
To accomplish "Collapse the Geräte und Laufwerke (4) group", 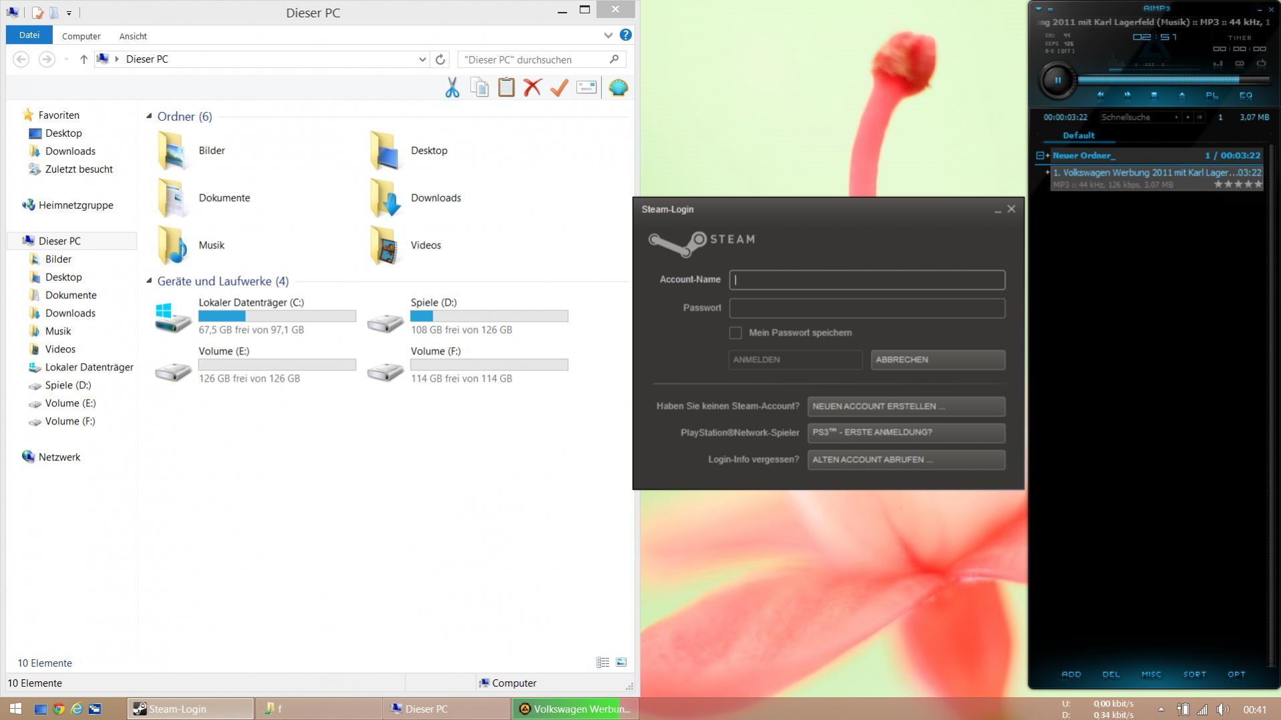I will pyautogui.click(x=149, y=281).
